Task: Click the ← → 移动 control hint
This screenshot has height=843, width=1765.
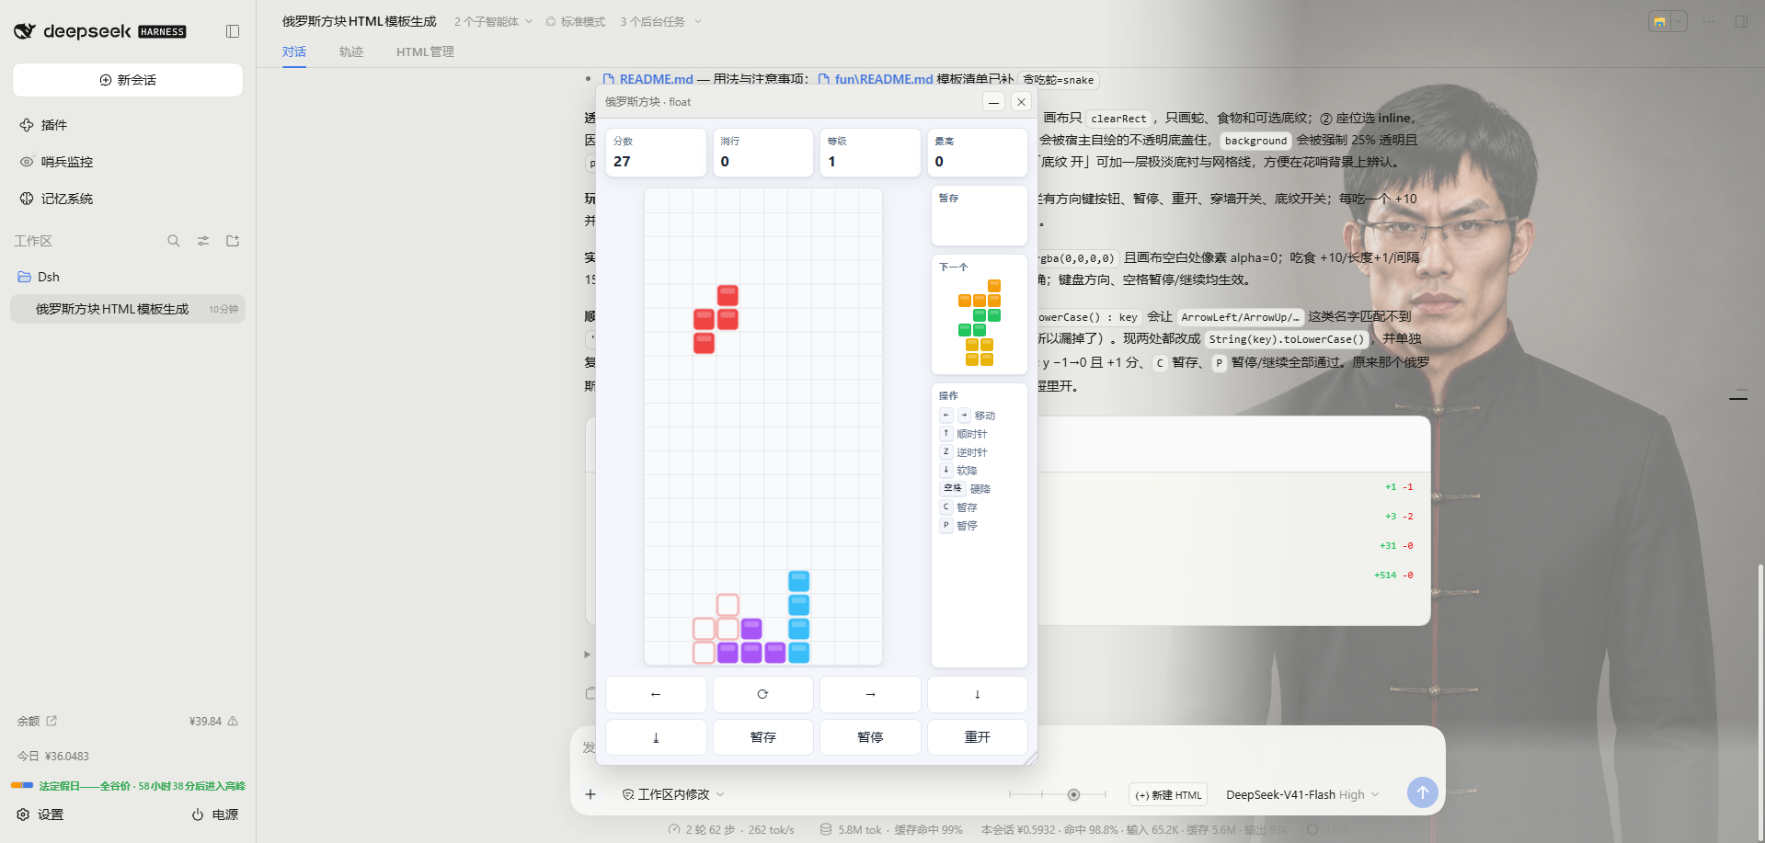Action: (968, 416)
